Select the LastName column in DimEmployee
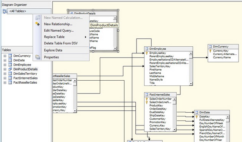 click(155, 73)
